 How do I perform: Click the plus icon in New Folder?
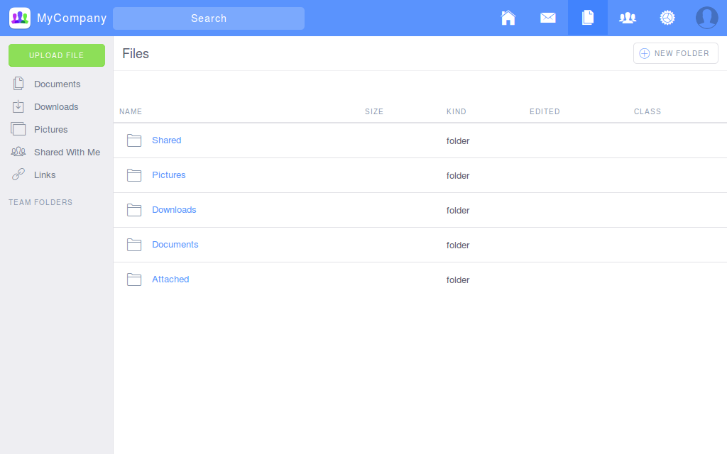point(645,53)
